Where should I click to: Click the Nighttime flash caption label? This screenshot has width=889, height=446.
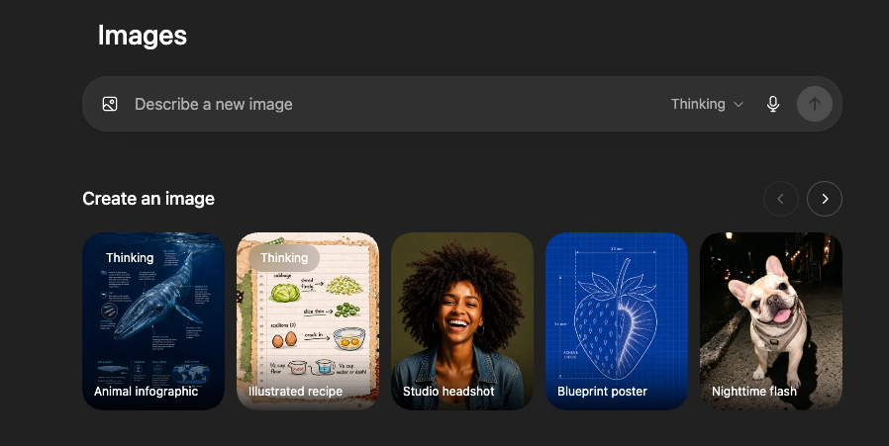754,392
